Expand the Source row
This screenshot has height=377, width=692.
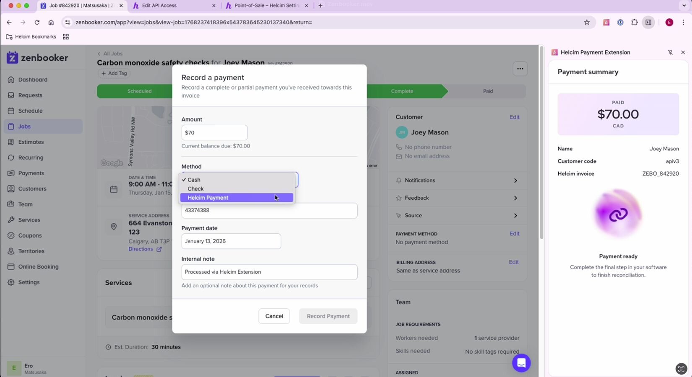[457, 216]
